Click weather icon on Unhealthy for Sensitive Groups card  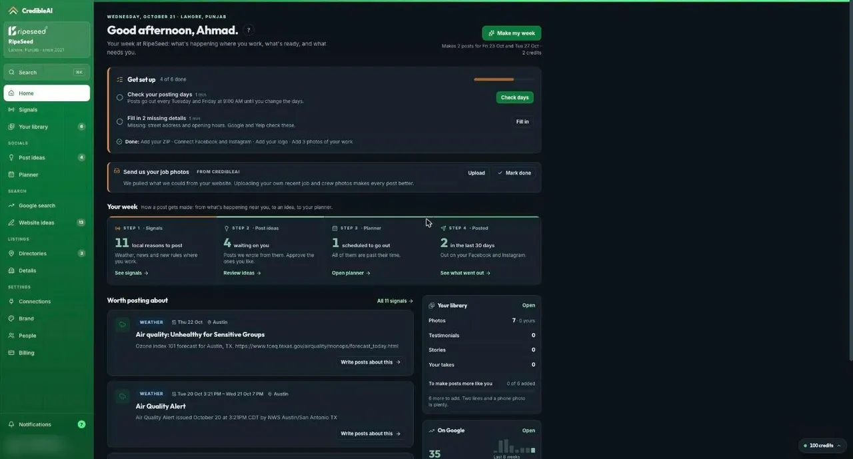[122, 325]
